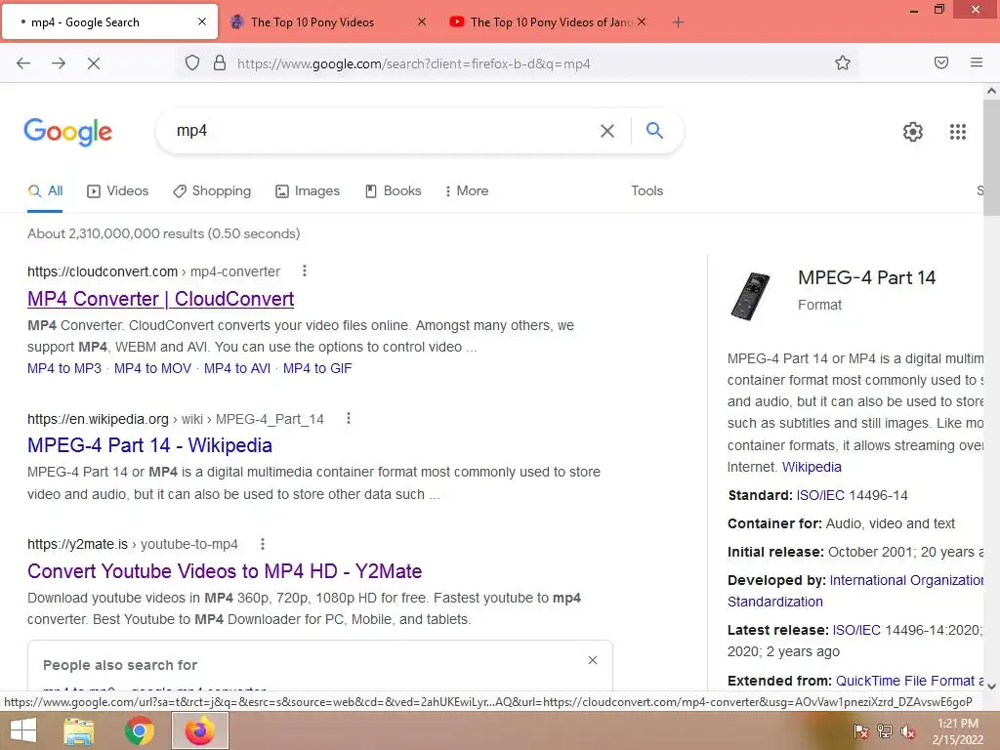Filter results by Shopping

[212, 190]
